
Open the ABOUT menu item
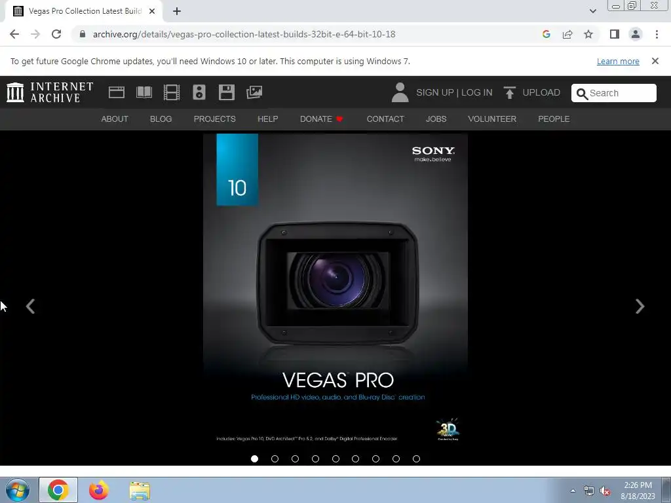(115, 119)
